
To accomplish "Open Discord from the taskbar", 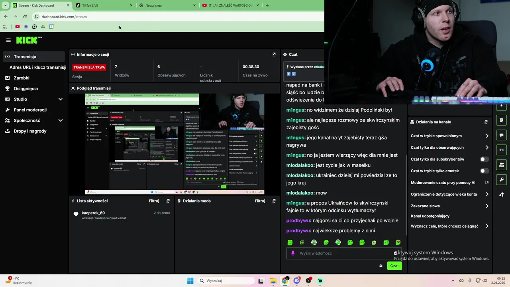I will [x=296, y=281].
